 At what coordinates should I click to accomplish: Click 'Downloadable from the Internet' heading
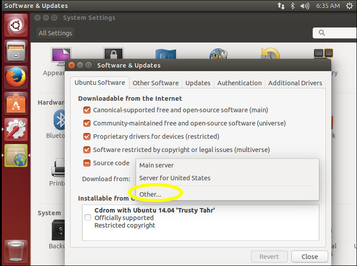click(x=130, y=99)
